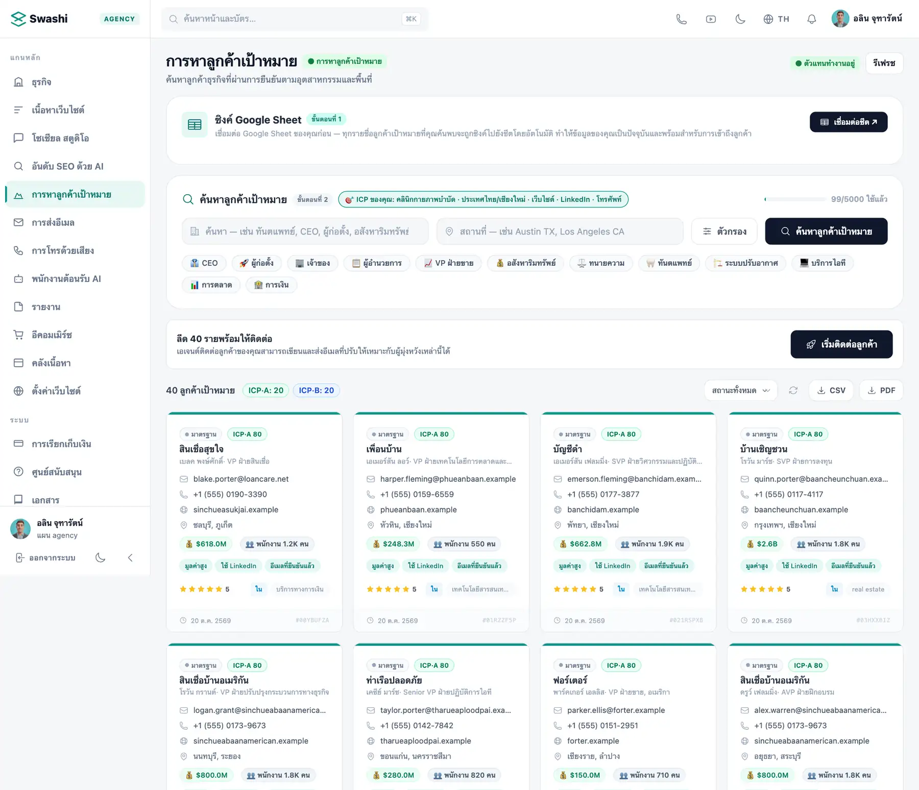Click the 99/5000 usage progress bar

(x=795, y=199)
